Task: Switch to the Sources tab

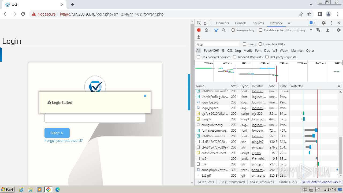Action: coord(258,23)
